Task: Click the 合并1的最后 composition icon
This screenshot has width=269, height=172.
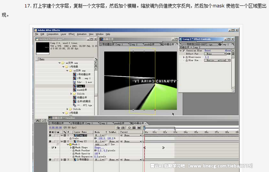Action: pyautogui.click(x=75, y=101)
